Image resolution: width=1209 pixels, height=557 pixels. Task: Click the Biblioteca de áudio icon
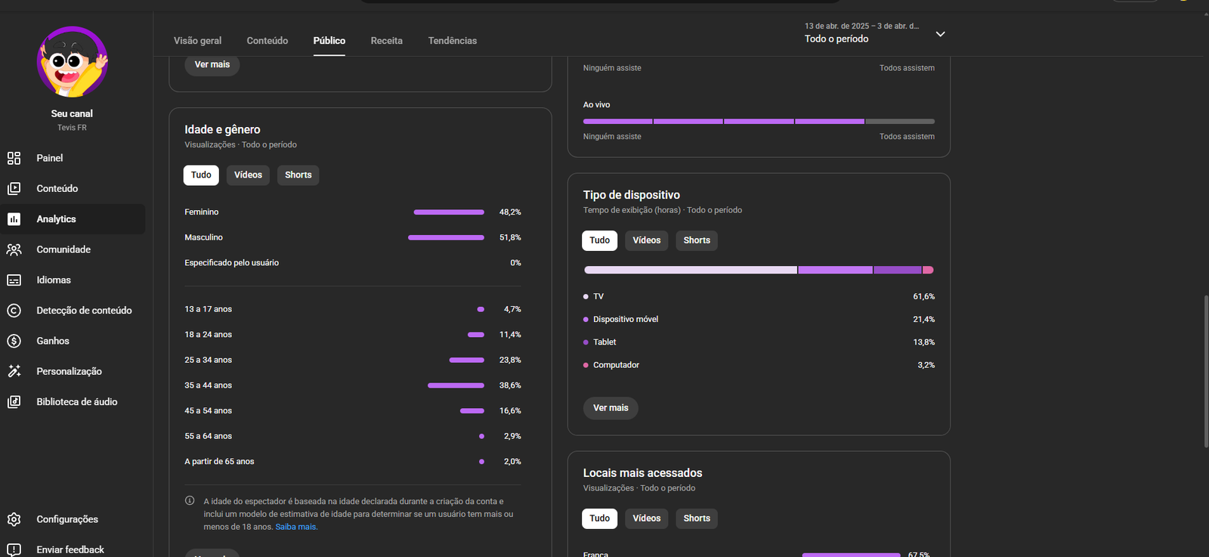14,402
